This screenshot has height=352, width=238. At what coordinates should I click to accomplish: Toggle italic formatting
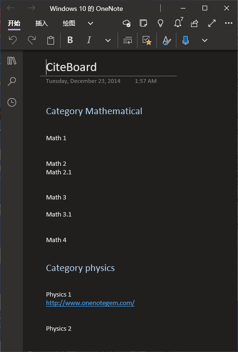coord(89,40)
